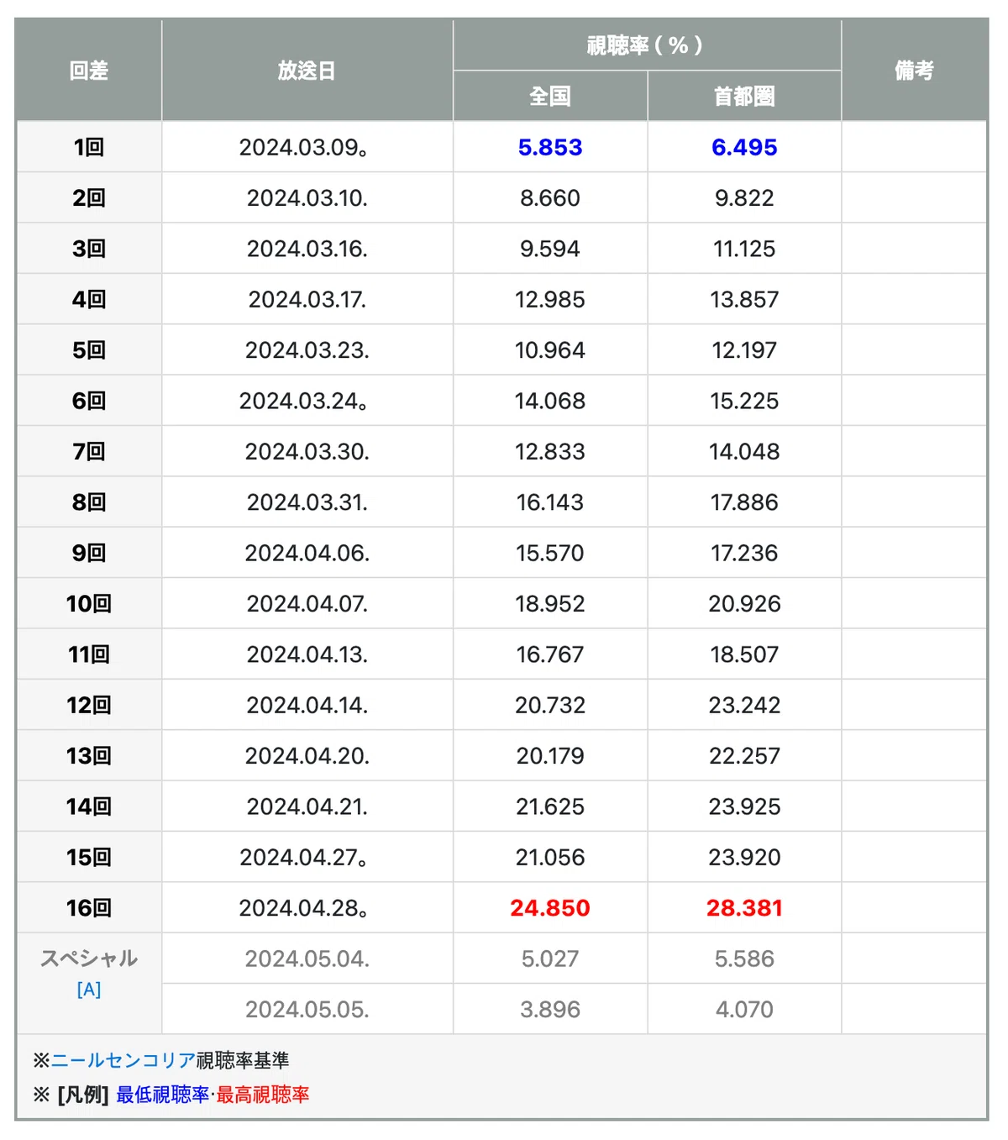The width and height of the screenshot is (1008, 1140).
Task: Select the 全国 sub-header cell
Action: pyautogui.click(x=550, y=97)
